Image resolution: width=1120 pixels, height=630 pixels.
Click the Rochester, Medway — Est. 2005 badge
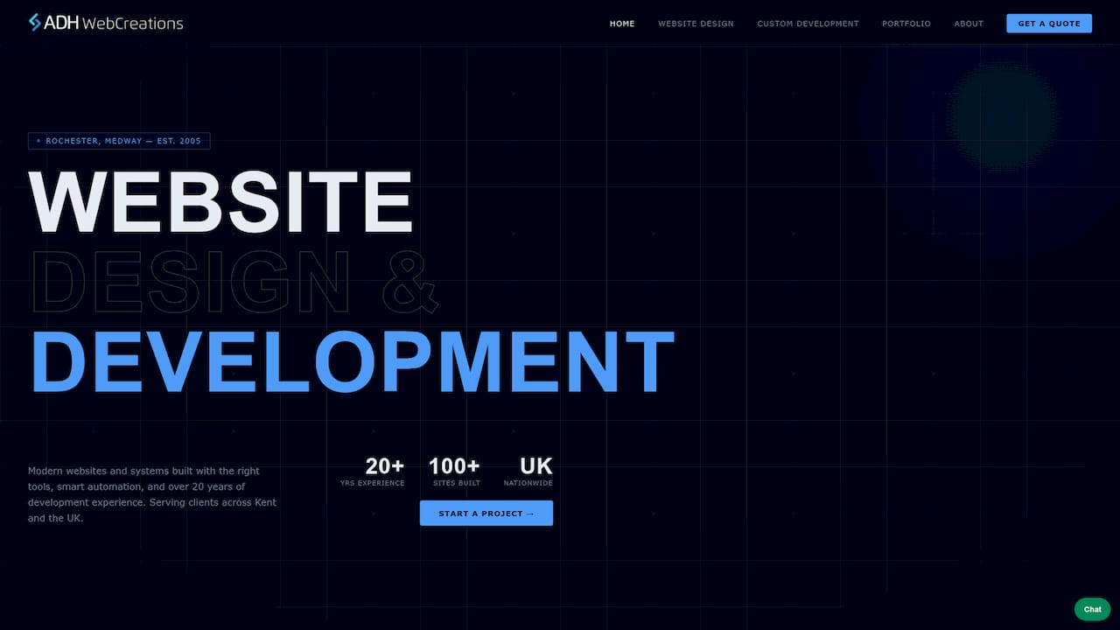119,141
